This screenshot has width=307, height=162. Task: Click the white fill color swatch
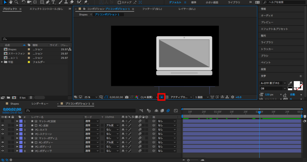tap(297, 84)
